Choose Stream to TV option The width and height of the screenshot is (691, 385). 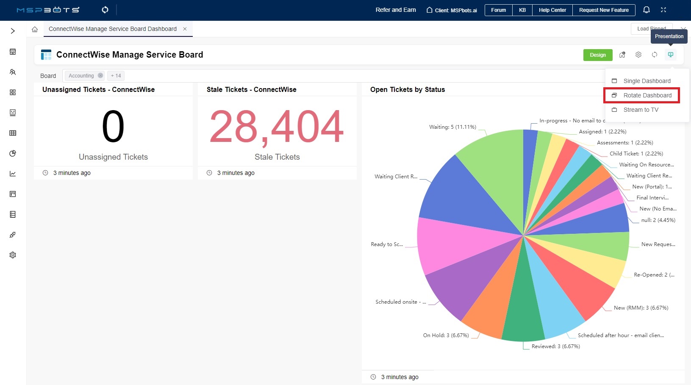641,110
